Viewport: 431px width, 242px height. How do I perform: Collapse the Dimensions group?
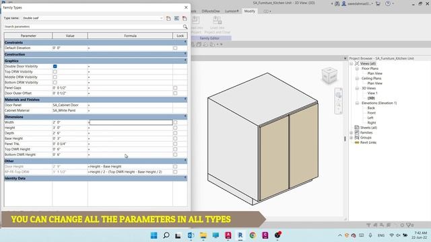click(x=185, y=116)
